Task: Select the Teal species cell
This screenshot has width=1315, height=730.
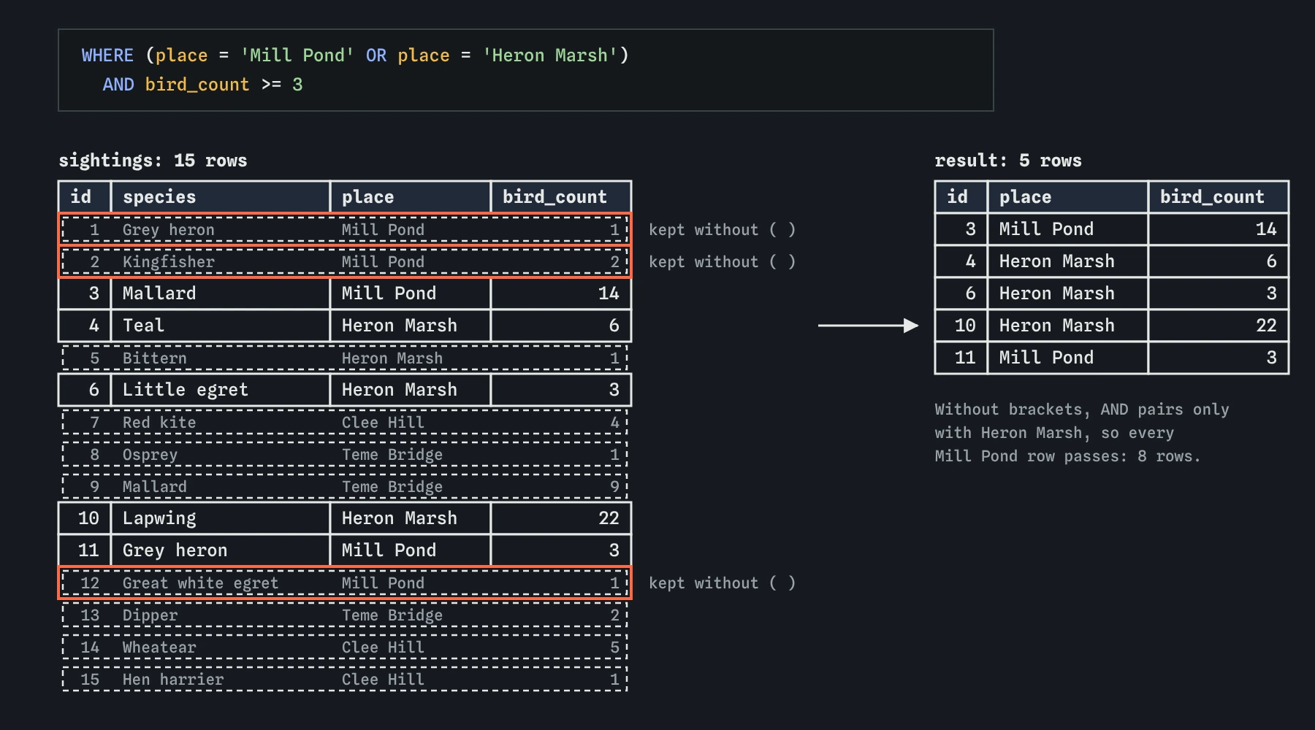Action: 220,326
